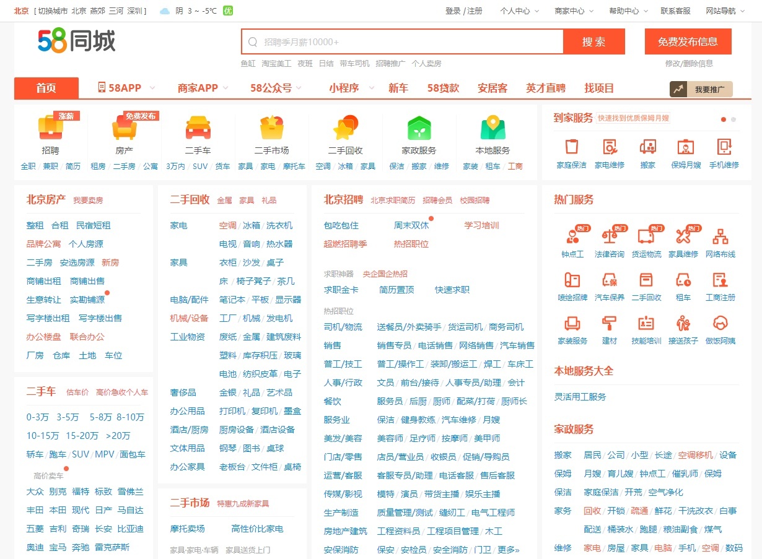
Task: Switch to second 到家服务 carousel dot
Action: 734,119
